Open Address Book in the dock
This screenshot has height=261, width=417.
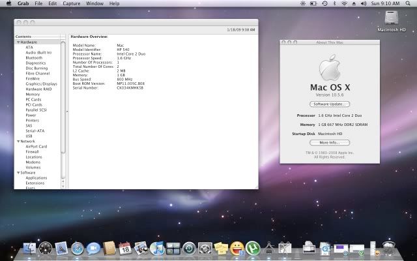pyautogui.click(x=109, y=248)
